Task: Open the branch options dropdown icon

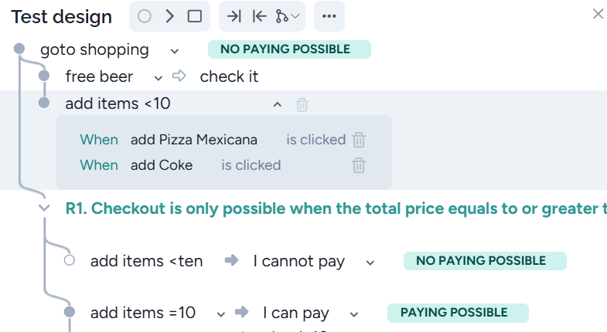Action: coord(290,16)
